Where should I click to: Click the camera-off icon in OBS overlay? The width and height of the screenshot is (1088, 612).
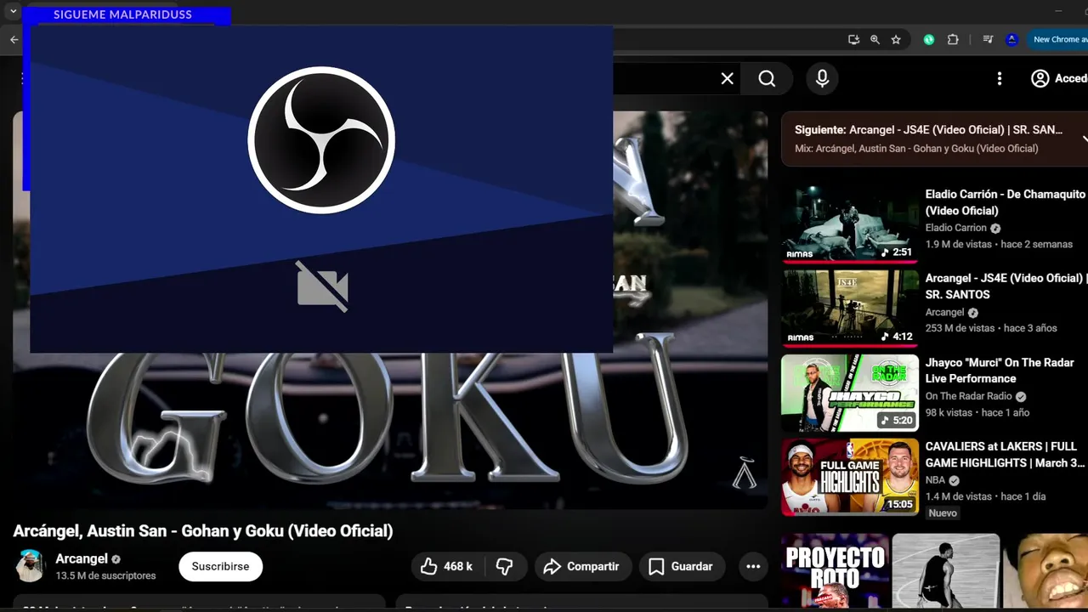(322, 286)
